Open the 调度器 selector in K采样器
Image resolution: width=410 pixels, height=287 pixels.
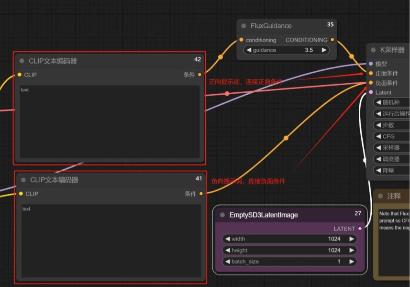coord(391,159)
